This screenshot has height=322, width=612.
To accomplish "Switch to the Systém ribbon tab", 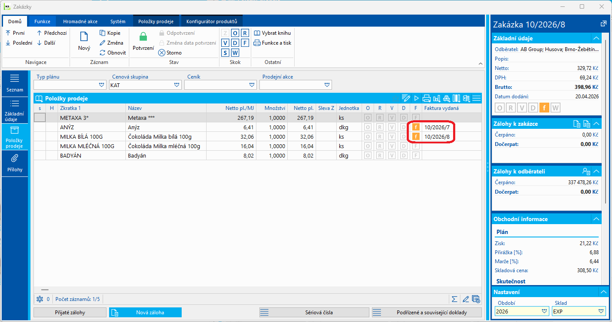I will (x=118, y=21).
